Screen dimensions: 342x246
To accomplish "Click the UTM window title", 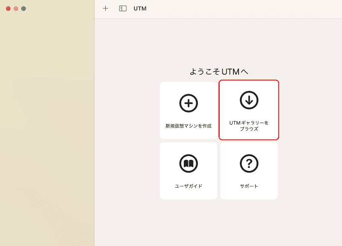I will click(140, 9).
